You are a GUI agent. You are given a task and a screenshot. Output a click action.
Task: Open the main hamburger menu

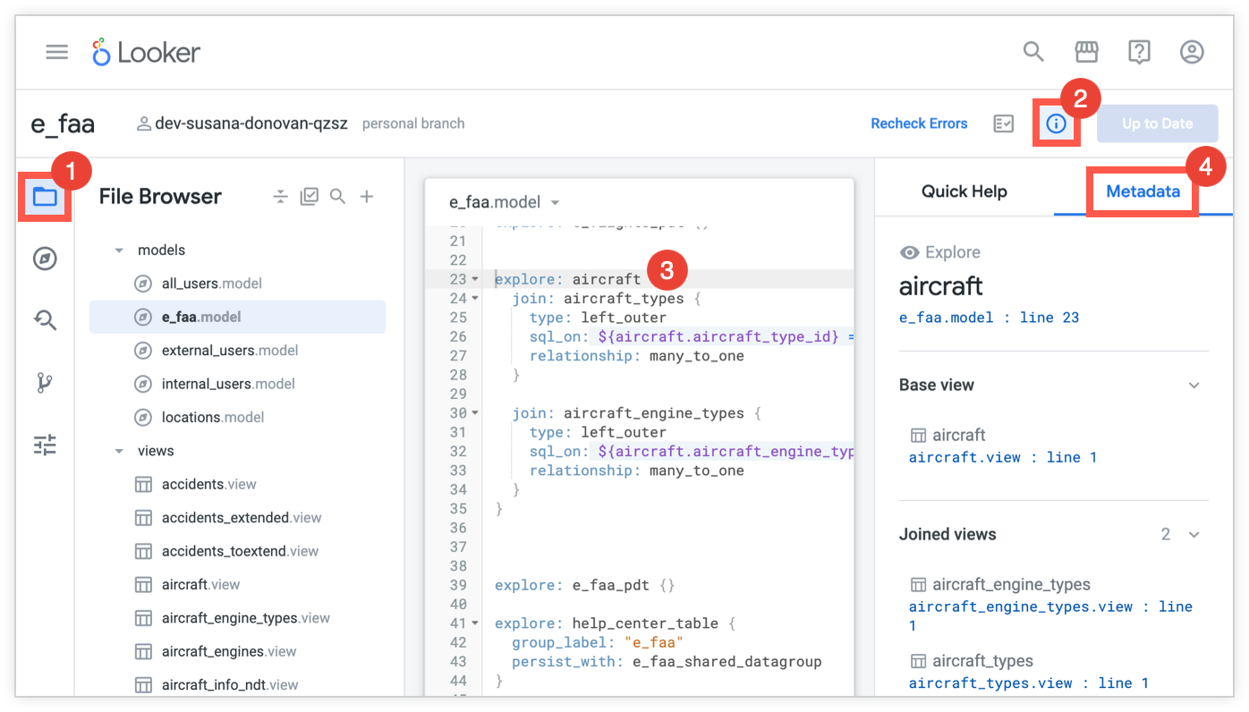point(57,52)
